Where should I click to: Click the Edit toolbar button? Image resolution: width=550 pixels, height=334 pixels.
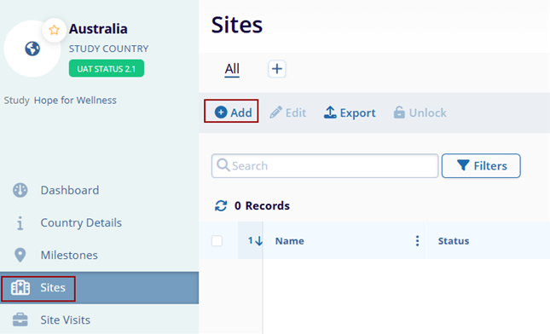[x=288, y=112]
